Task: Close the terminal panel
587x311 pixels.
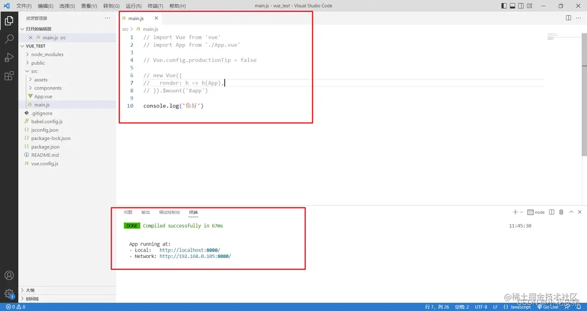Action: [580, 212]
